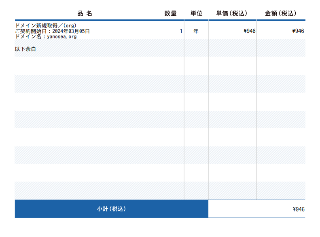
Task: Select the domain name yanosea.org text
Action: pyautogui.click(x=61, y=36)
